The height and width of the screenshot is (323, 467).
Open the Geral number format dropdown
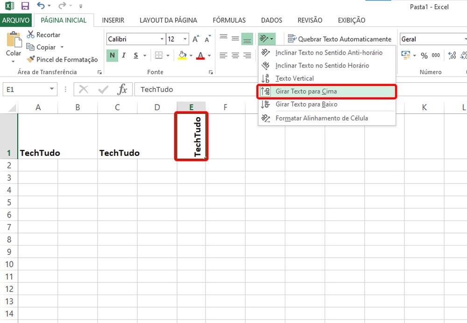(x=432, y=39)
